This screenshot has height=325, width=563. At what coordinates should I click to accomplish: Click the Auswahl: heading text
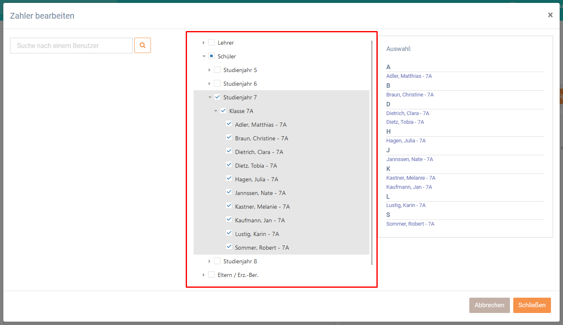tap(399, 49)
